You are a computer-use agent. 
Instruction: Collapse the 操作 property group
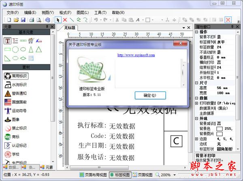(196, 32)
